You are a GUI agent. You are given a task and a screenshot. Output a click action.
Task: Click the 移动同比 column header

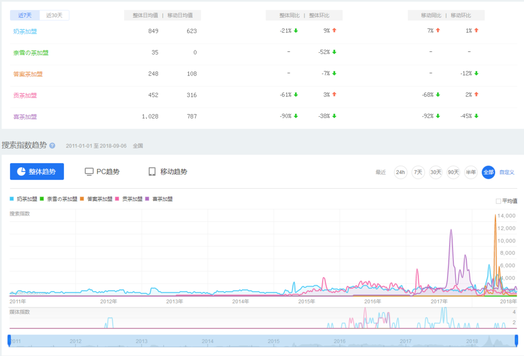click(431, 15)
